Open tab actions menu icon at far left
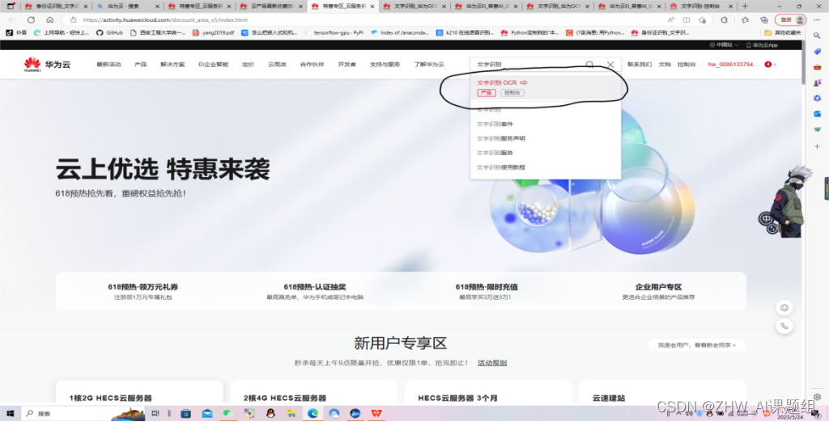The height and width of the screenshot is (422, 829). 10,6
